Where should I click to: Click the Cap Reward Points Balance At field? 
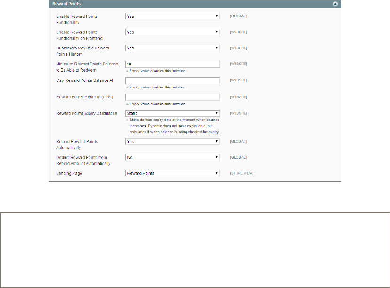pyautogui.click(x=172, y=80)
